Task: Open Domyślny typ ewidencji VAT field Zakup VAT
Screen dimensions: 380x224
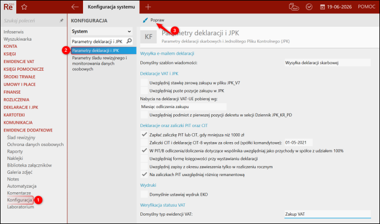Action: (x=328, y=214)
